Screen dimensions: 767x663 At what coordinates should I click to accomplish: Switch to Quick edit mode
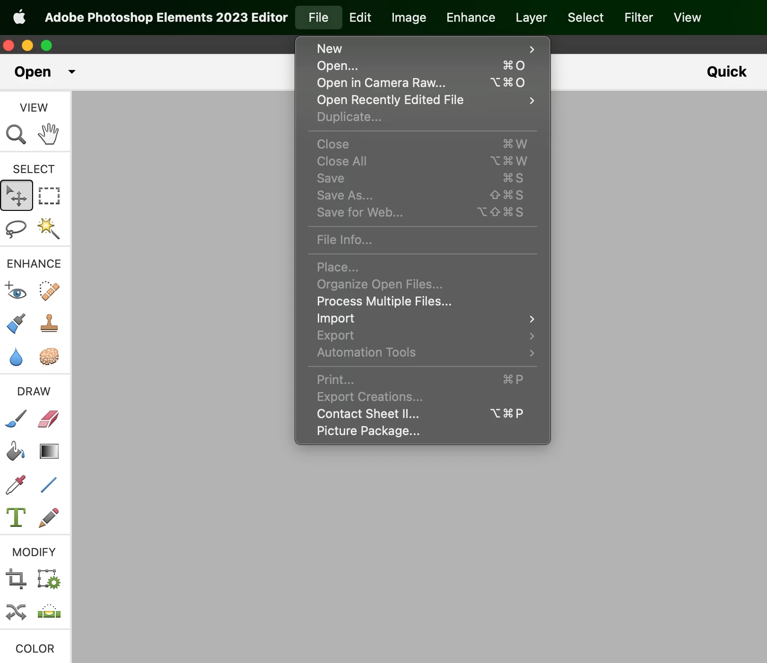[726, 72]
